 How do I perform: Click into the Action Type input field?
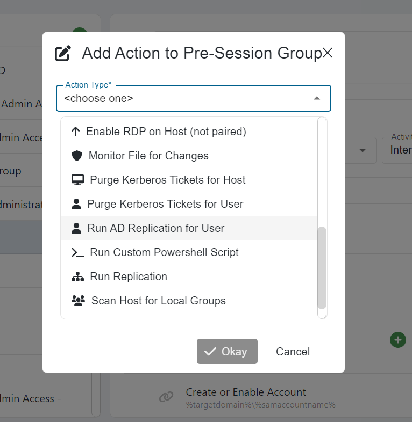183,99
